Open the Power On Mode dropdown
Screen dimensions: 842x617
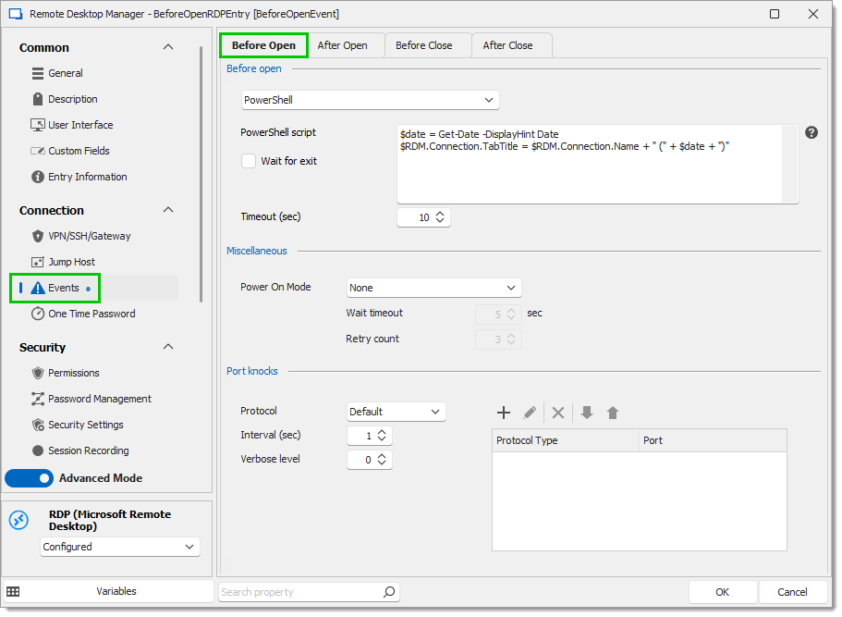tap(433, 288)
